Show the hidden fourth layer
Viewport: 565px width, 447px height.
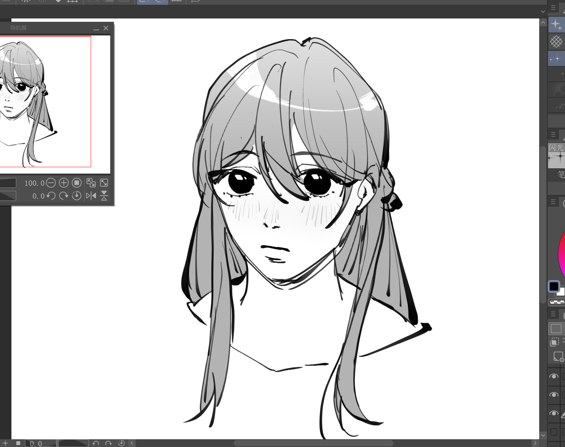[554, 431]
